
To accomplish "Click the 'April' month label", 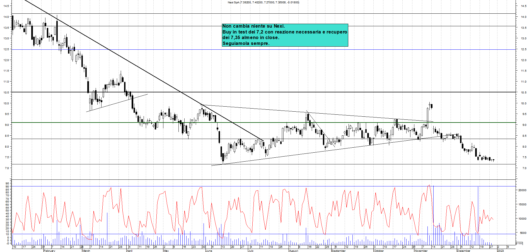I will point(129,251).
